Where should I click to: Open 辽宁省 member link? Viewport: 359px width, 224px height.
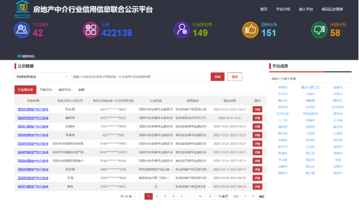coord(338,120)
